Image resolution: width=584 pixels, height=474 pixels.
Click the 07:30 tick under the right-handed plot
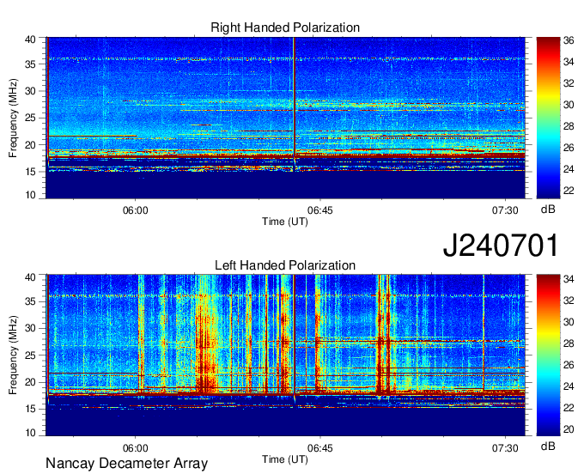pos(505,210)
